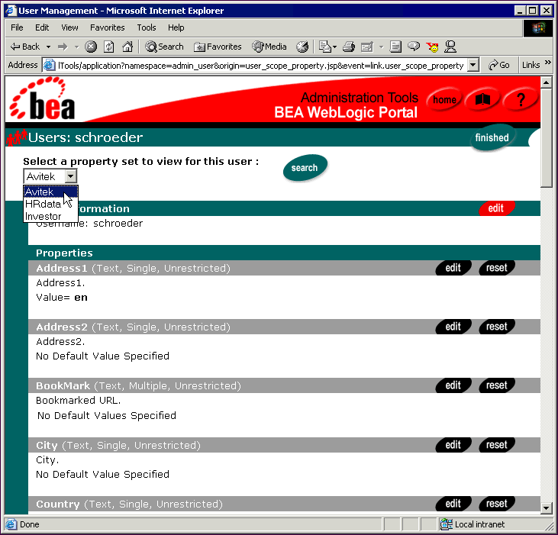Click the Local intranet zone icon
The image size is (558, 535).
(447, 524)
